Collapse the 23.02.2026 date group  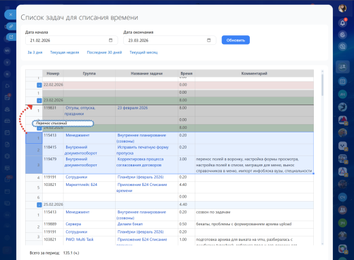click(39, 100)
